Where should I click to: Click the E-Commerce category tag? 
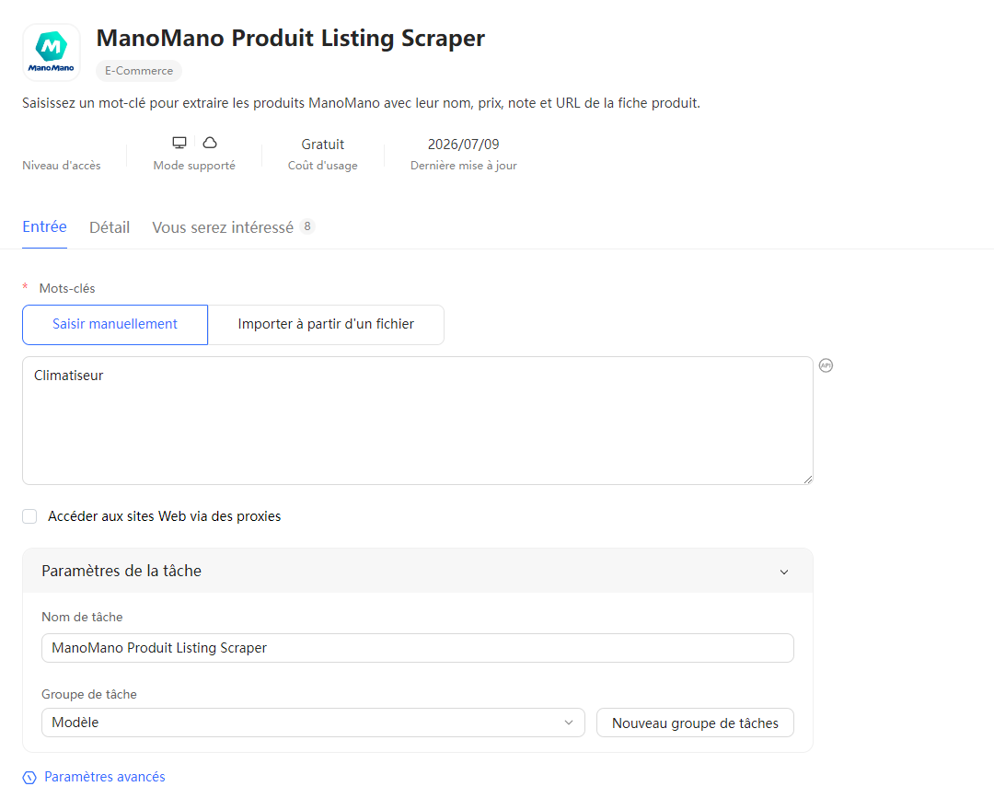point(139,71)
